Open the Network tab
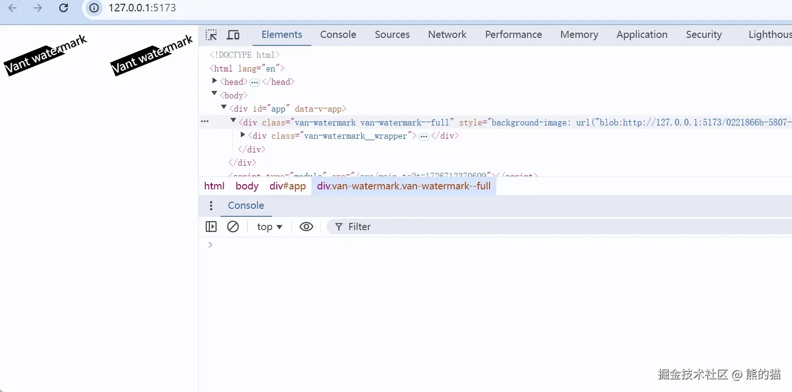Image resolution: width=792 pixels, height=392 pixels. point(447,35)
